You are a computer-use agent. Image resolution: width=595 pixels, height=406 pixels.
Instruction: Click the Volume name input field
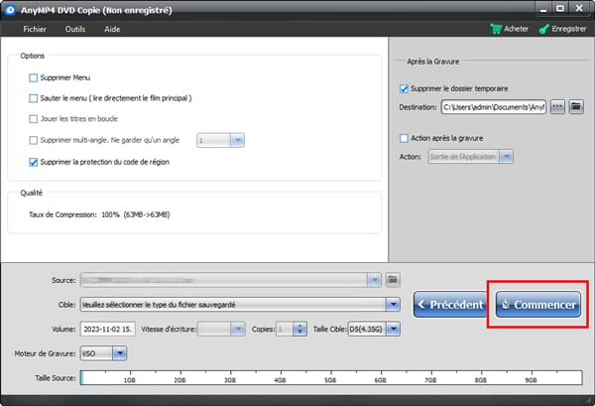pyautogui.click(x=108, y=329)
